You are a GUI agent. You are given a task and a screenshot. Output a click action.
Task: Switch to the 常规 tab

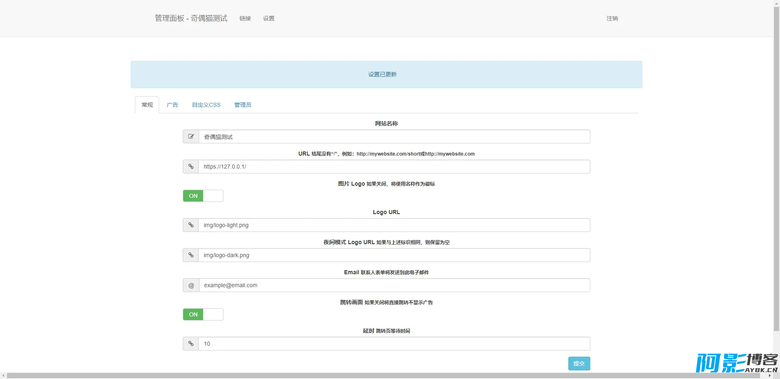tap(147, 105)
